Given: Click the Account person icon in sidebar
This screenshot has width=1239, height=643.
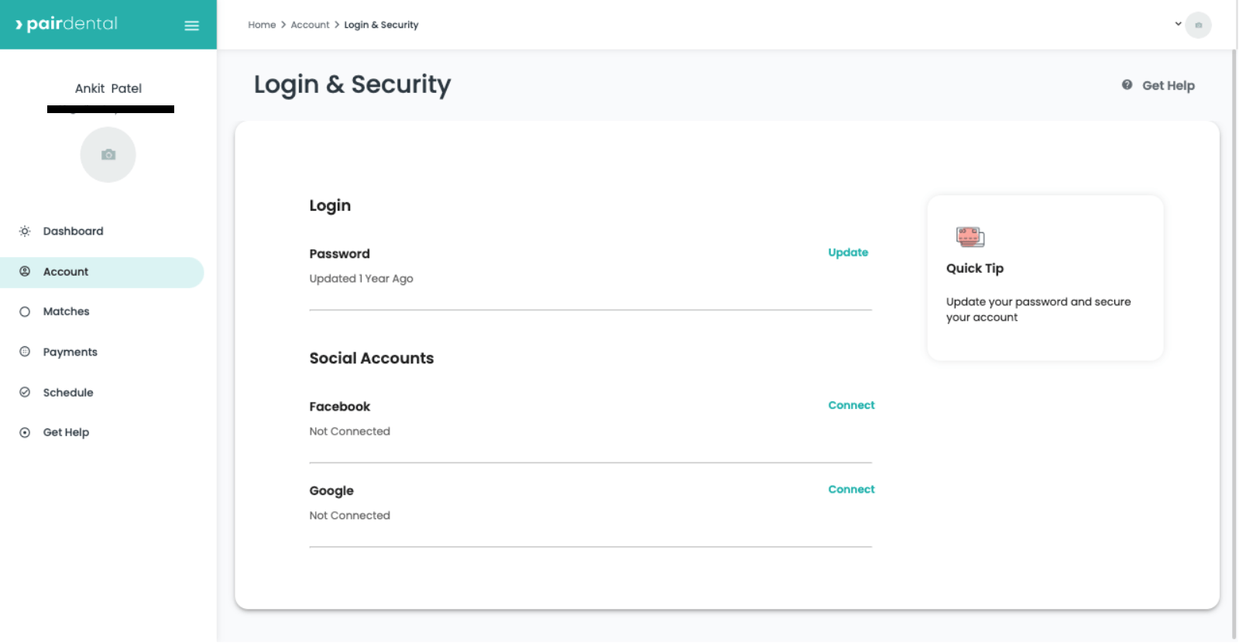Looking at the screenshot, I should click(25, 272).
